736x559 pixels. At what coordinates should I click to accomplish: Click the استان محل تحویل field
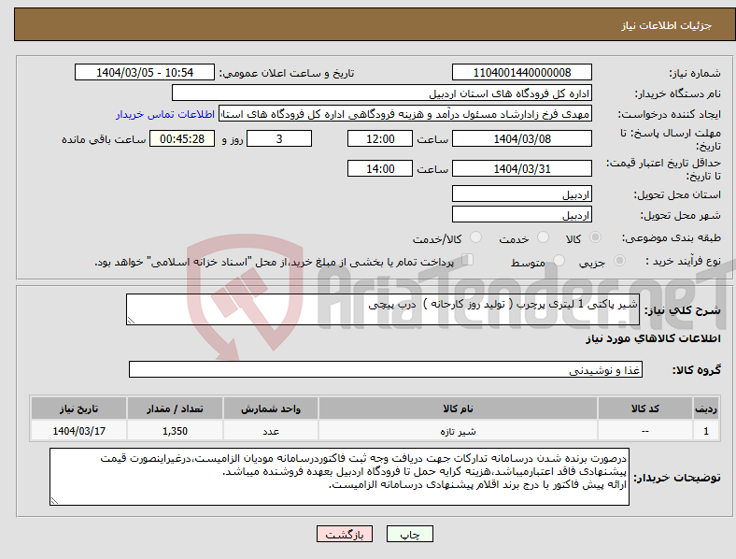click(x=521, y=193)
